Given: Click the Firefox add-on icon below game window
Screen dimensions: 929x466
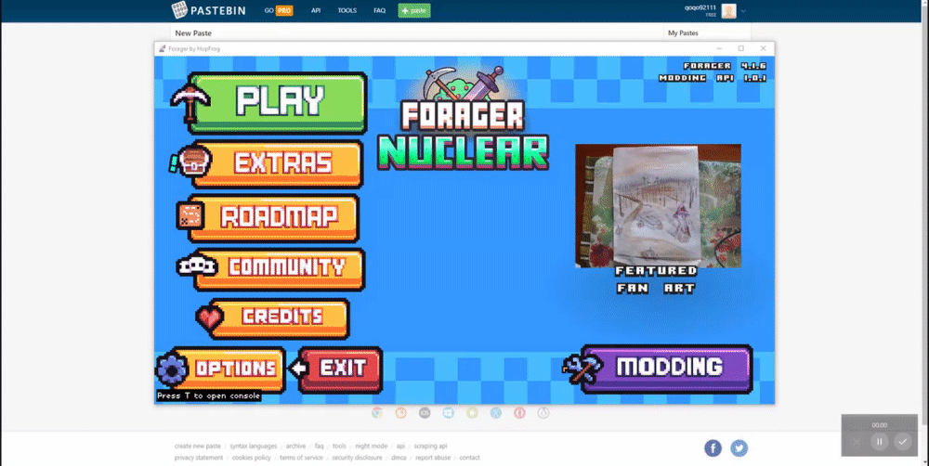Looking at the screenshot, I should pos(401,413).
